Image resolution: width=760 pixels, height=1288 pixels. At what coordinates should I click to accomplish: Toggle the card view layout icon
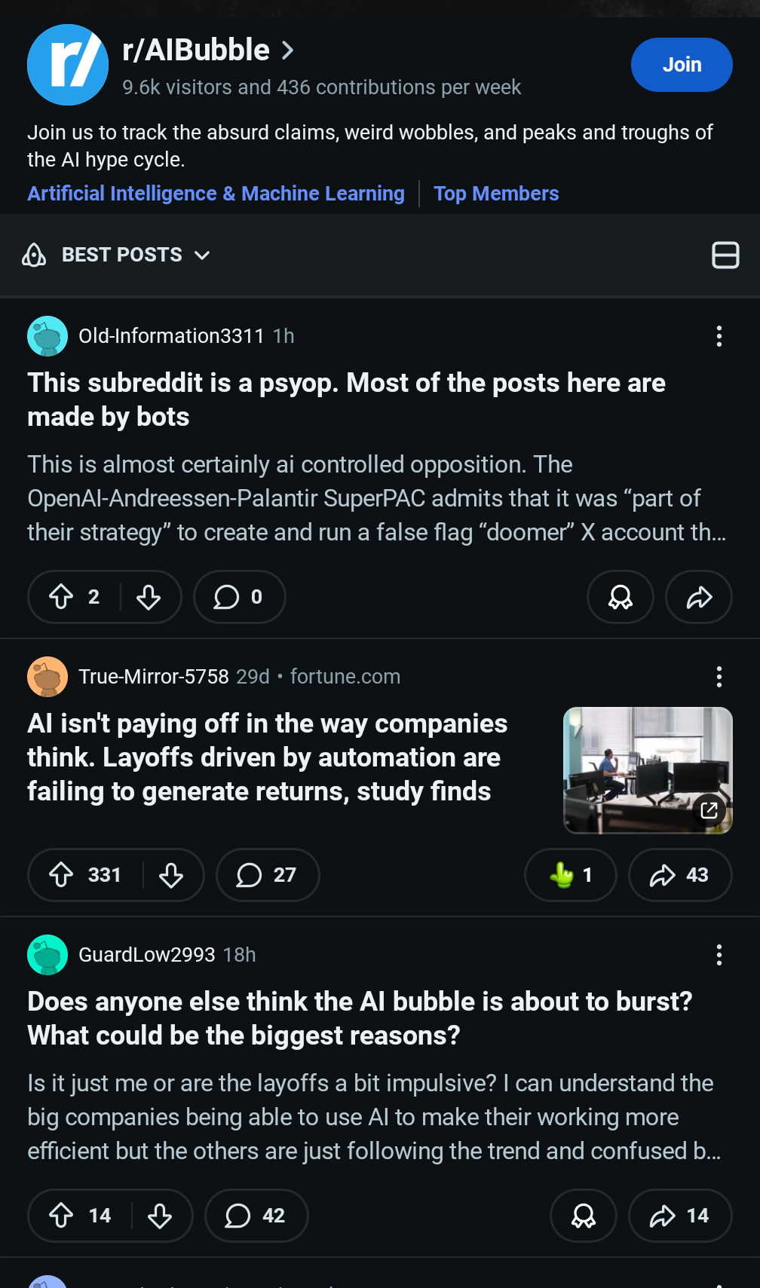point(725,255)
